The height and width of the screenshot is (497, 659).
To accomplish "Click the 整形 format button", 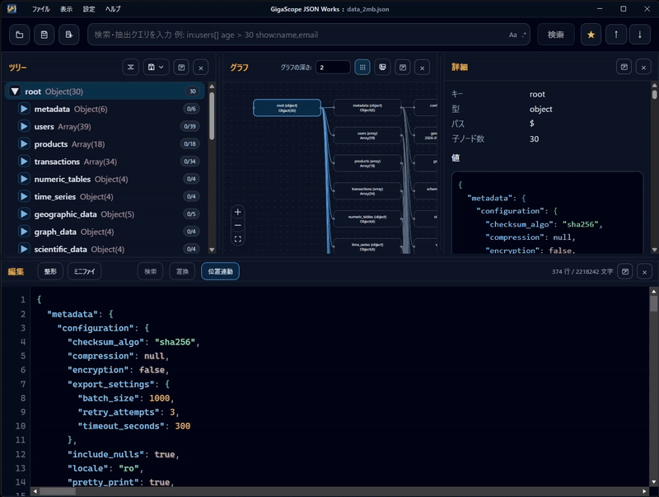I will pos(50,271).
